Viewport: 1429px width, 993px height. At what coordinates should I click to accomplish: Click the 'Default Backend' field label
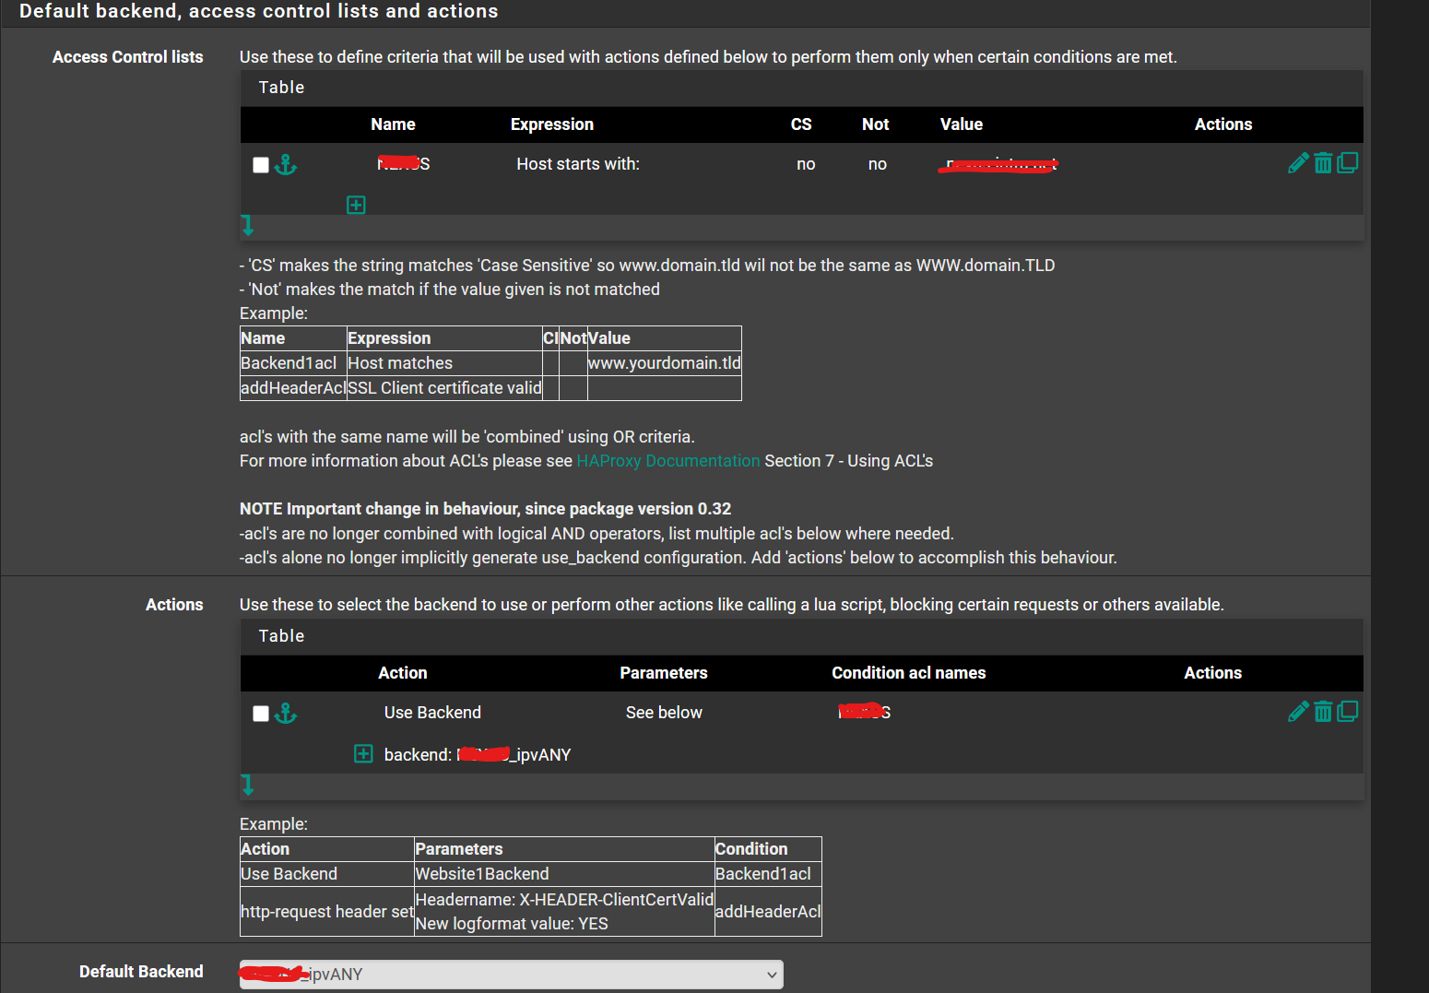(x=141, y=972)
